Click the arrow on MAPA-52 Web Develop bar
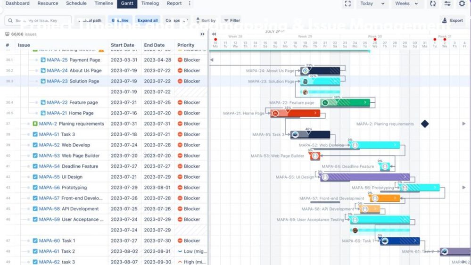The height and width of the screenshot is (265, 471). [x=395, y=145]
